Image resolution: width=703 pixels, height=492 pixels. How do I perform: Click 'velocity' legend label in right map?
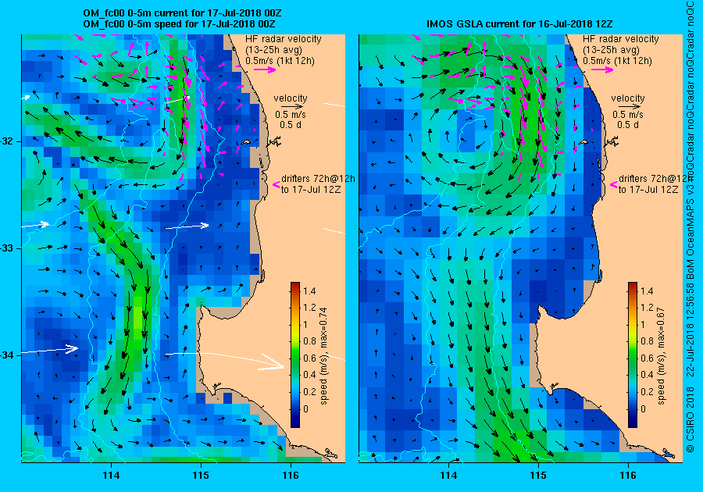coord(628,98)
